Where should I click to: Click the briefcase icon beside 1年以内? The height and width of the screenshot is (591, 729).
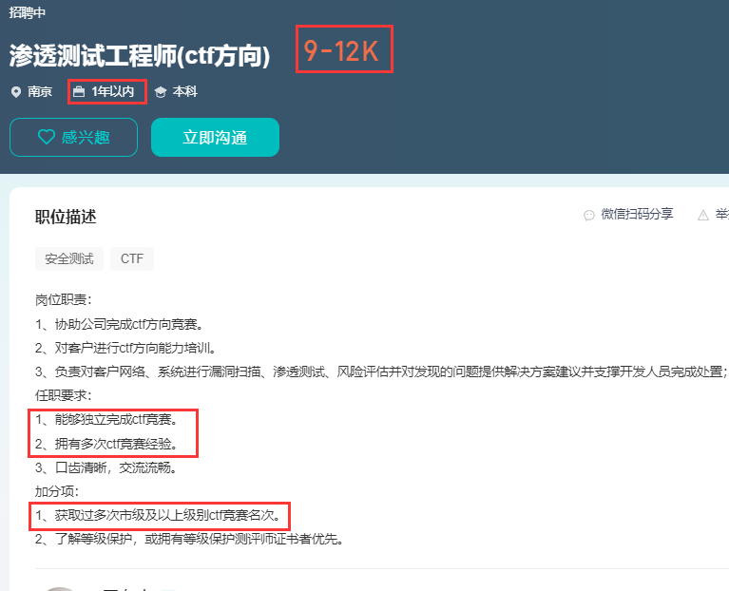79,91
